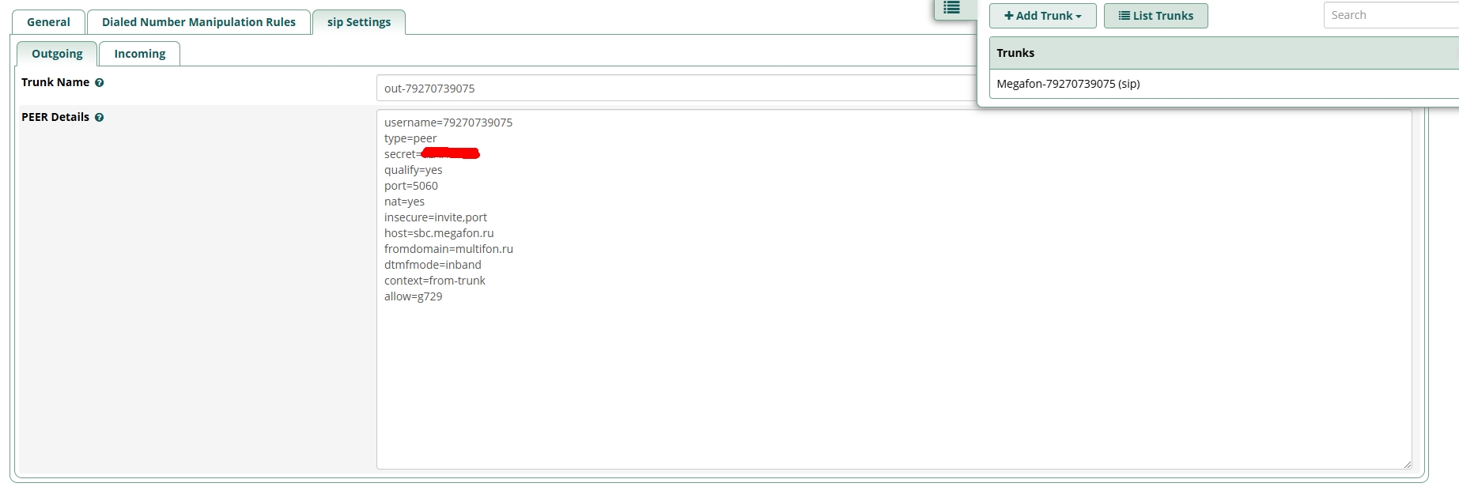The height and width of the screenshot is (498, 1459).
Task: Toggle the floating list menu icon
Action: [x=951, y=8]
